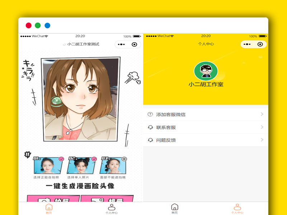Open the ••• more options capsule menu

(x=122, y=44)
